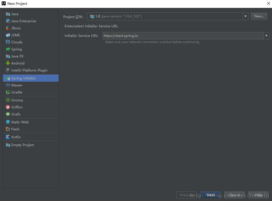Click the Android robot icon
Screen dimensions: 272x201
[8, 63]
